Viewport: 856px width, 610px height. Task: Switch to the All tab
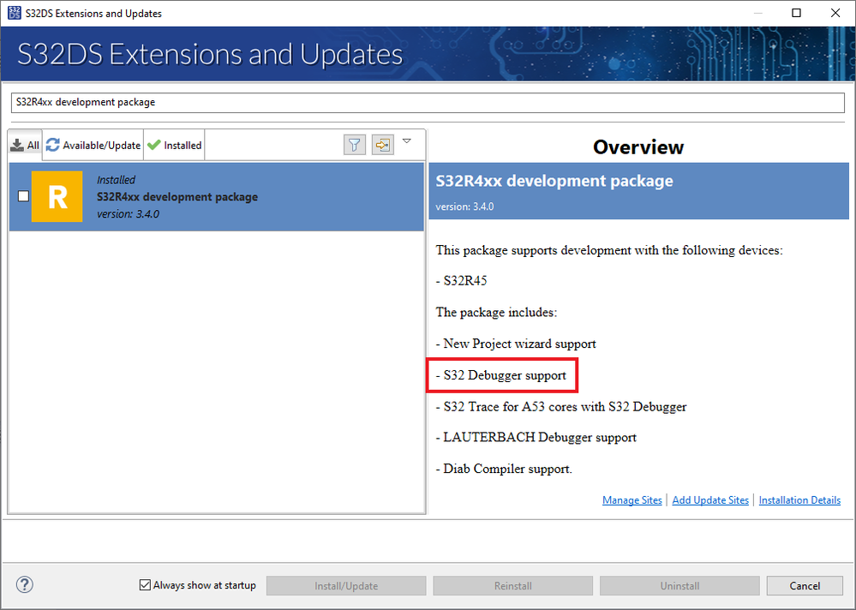click(26, 146)
